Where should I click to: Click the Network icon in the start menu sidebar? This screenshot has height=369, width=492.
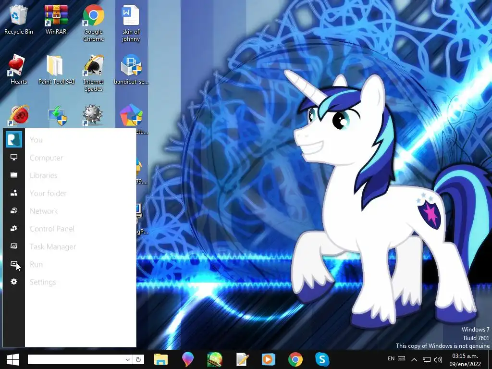(14, 210)
